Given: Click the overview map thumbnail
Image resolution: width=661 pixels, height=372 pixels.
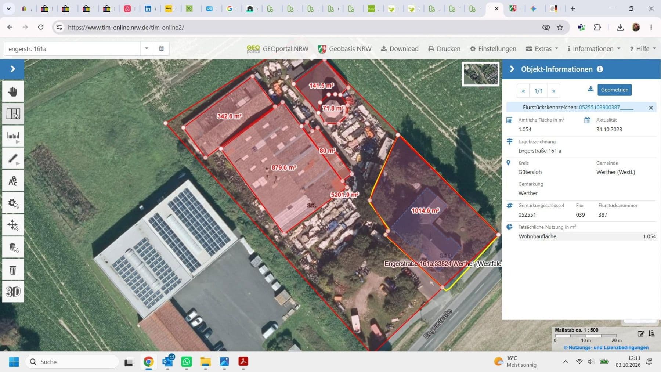Looking at the screenshot, I should click(x=480, y=74).
